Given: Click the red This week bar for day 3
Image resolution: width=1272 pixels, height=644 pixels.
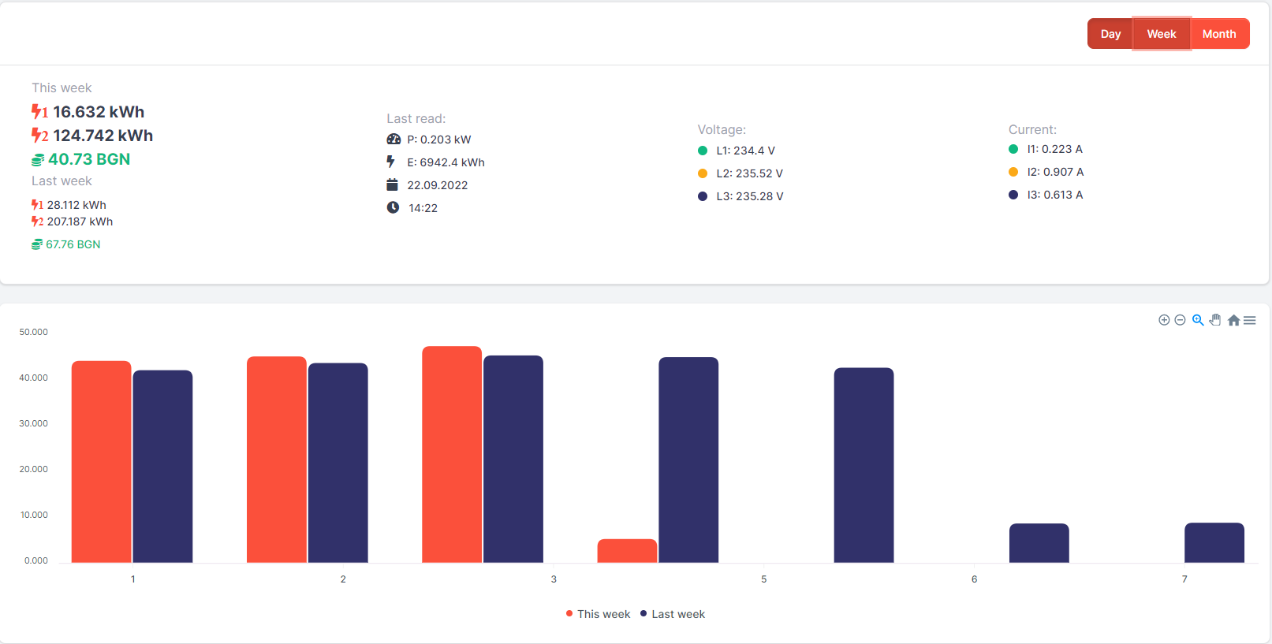Looking at the screenshot, I should pyautogui.click(x=452, y=454).
